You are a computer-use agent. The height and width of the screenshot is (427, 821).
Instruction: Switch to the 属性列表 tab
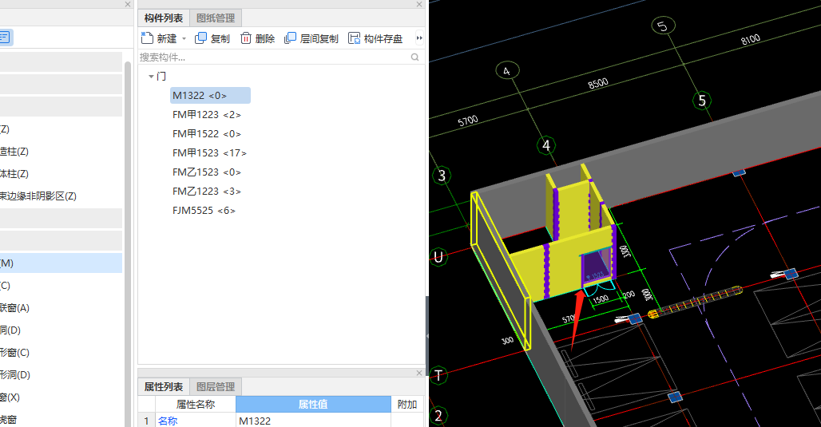(164, 387)
